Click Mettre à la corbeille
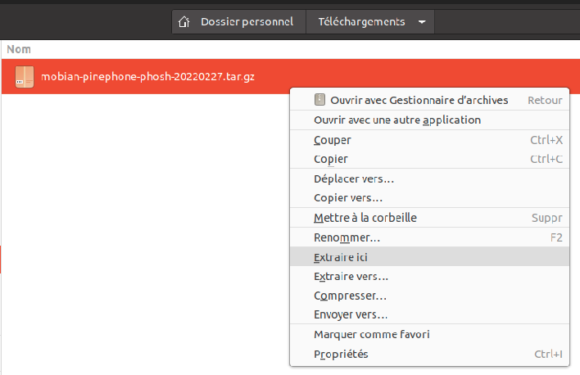Image resolution: width=580 pixels, height=375 pixels. pyautogui.click(x=365, y=218)
